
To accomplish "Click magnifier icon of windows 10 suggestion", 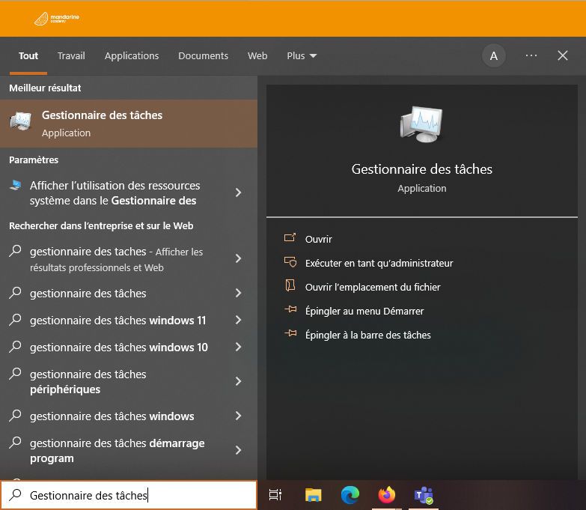I will (15, 347).
